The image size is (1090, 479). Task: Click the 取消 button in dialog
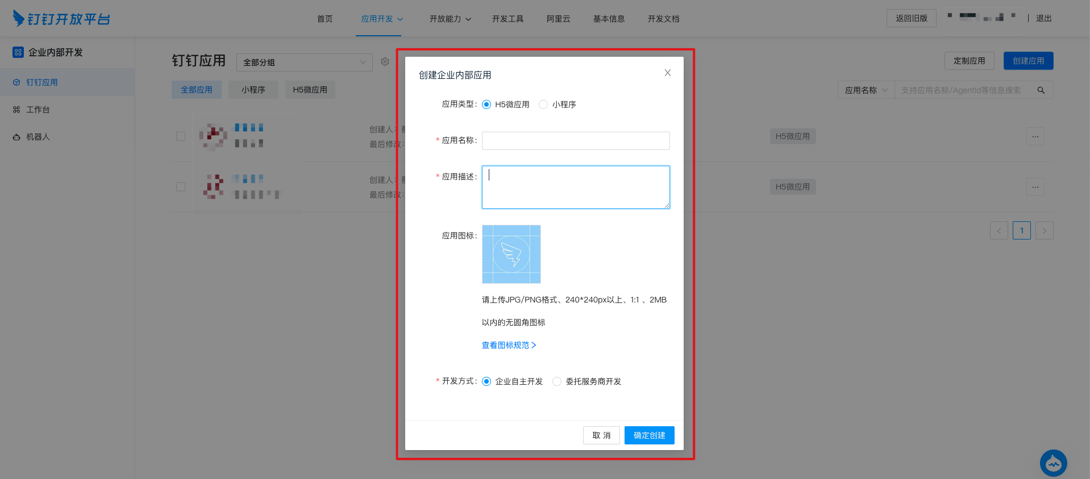(601, 435)
